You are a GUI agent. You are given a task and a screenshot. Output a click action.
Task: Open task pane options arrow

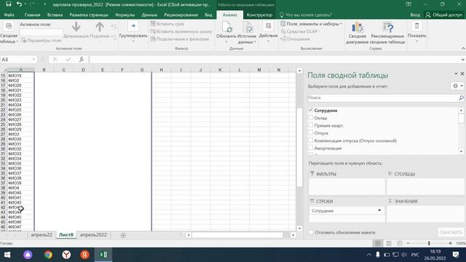coord(456,74)
